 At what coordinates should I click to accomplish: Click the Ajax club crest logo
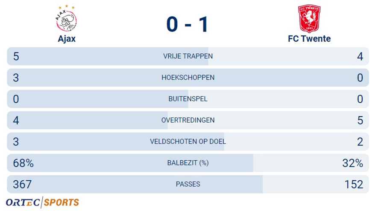pos(66,18)
